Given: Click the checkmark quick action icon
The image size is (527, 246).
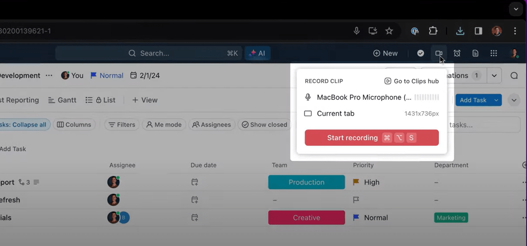Looking at the screenshot, I should pos(420,53).
